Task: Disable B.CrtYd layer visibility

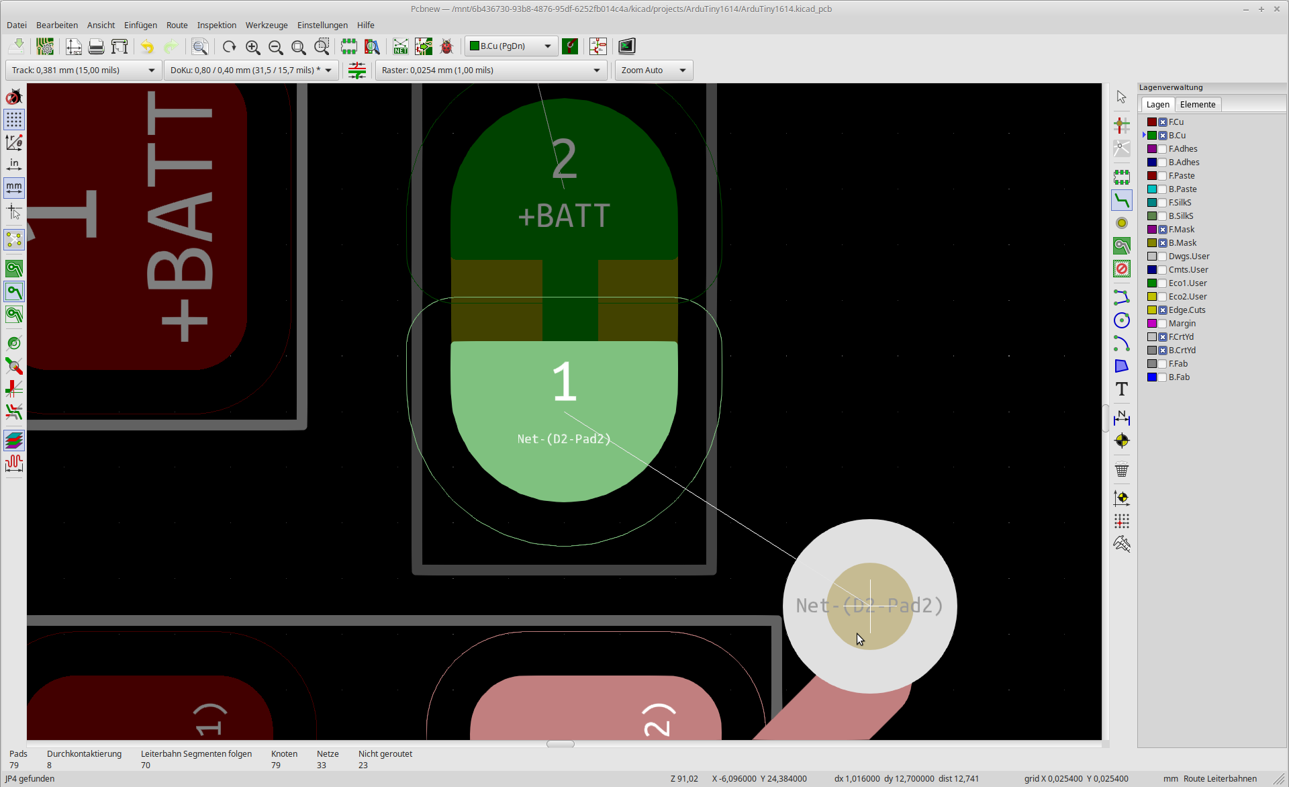Action: coord(1163,351)
